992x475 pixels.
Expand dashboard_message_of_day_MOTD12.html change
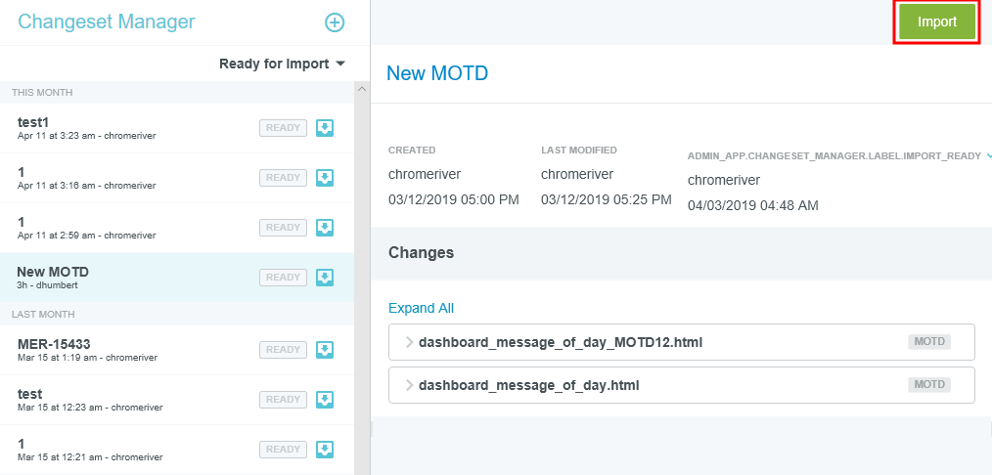tap(409, 342)
